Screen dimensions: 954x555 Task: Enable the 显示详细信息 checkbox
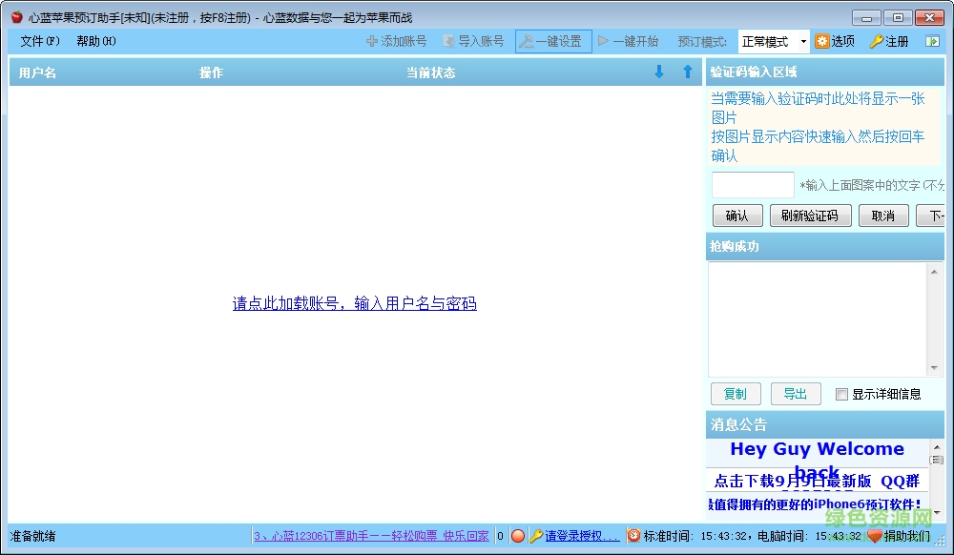pyautogui.click(x=842, y=394)
